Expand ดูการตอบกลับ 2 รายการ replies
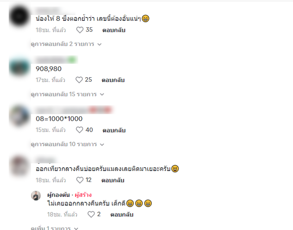The width and height of the screenshot is (293, 230). pos(66,44)
